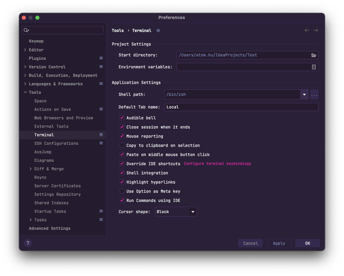
Task: Click the icon beside the Terminal breadcrumb
Action: [158, 30]
